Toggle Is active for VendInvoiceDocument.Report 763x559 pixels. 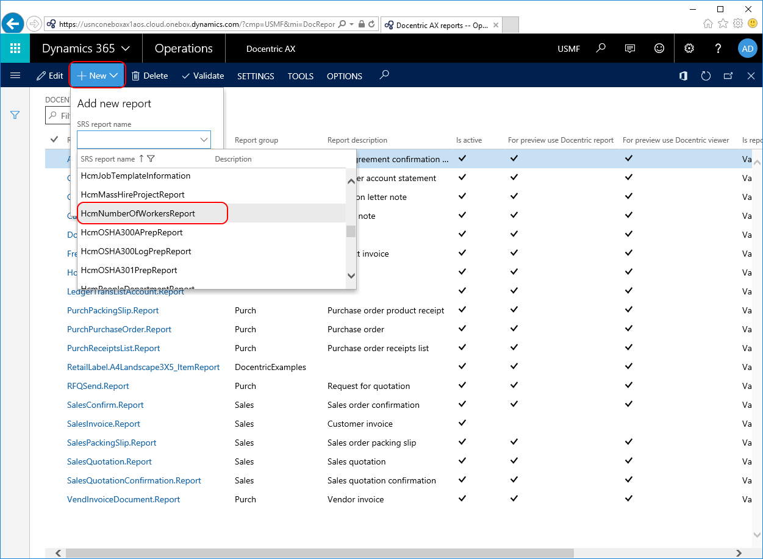[462, 499]
